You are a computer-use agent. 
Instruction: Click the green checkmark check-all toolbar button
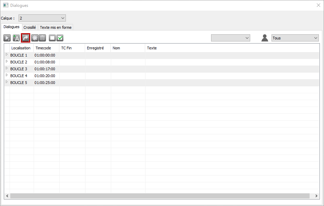point(60,38)
